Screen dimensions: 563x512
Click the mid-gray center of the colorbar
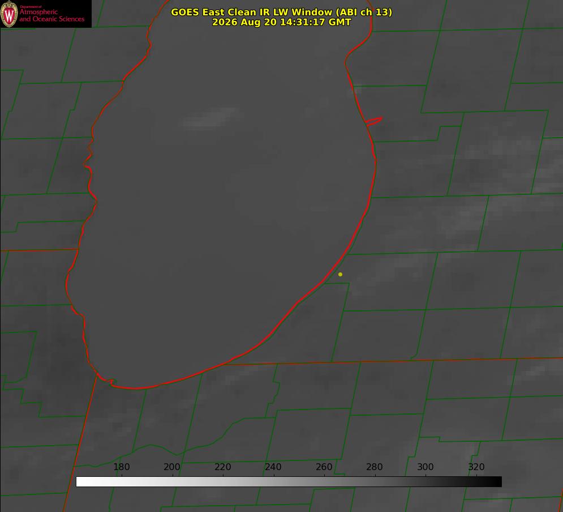(289, 482)
